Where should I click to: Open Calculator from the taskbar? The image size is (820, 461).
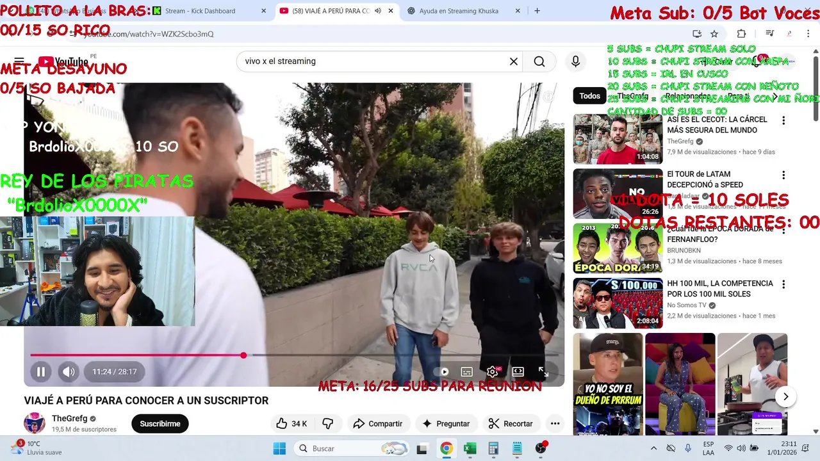493,449
